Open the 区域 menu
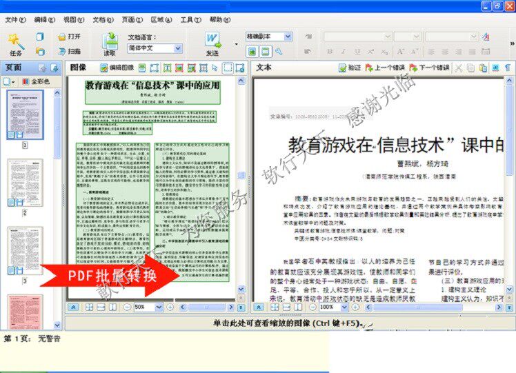516x373 pixels. tap(161, 20)
